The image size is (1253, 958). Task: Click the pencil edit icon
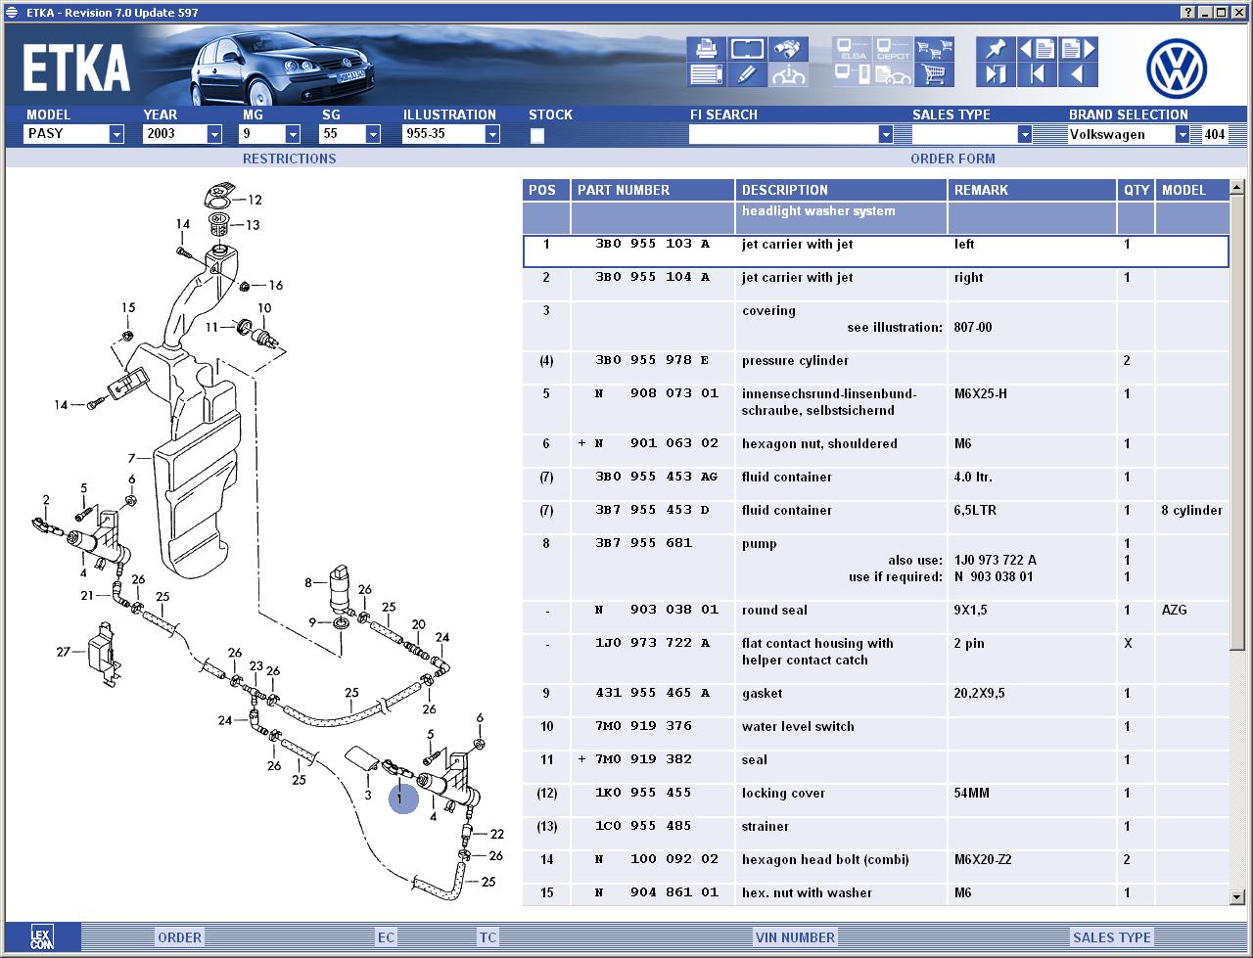(746, 74)
